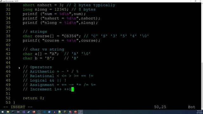Screen dimensions: 203x114
Task: Click the 'short nshort = 3;' line
Action: click(69, 5)
